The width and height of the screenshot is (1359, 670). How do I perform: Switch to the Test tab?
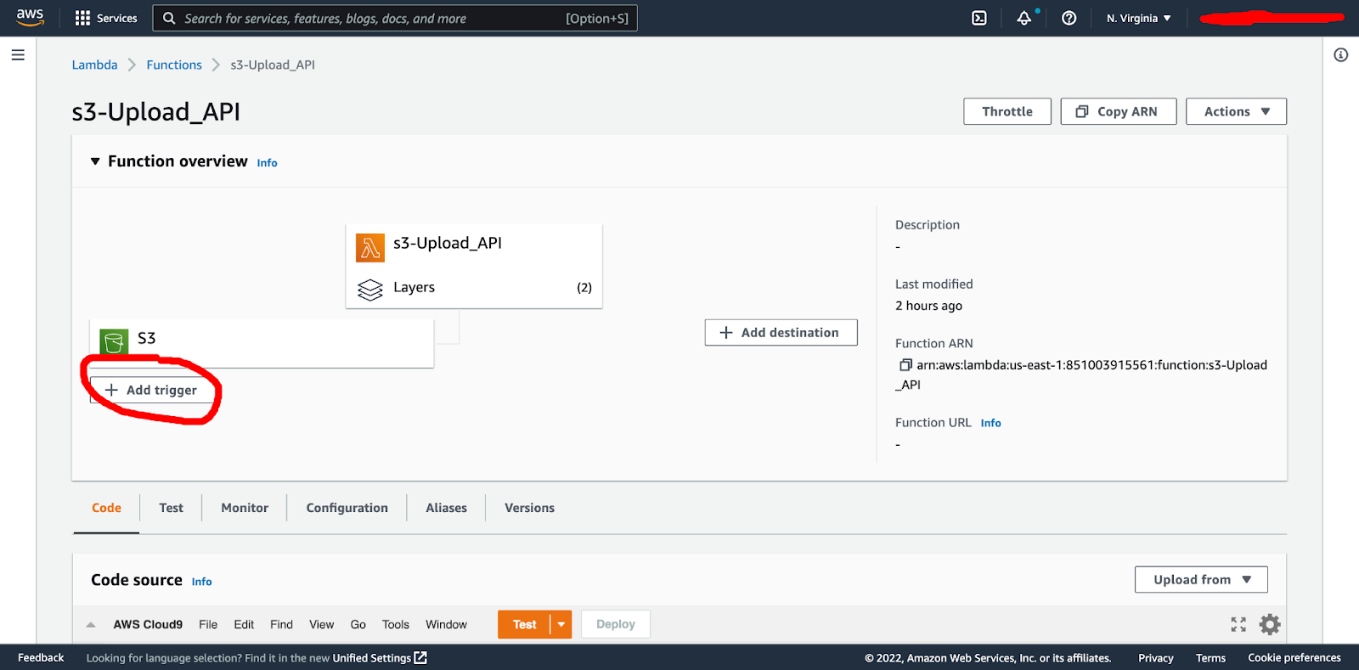pyautogui.click(x=171, y=508)
